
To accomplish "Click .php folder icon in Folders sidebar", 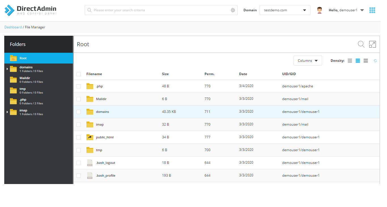I will (13, 101).
